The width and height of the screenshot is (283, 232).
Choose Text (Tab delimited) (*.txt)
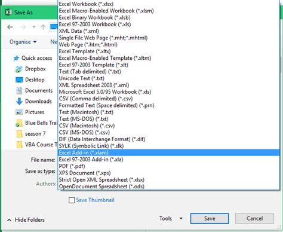(168, 72)
